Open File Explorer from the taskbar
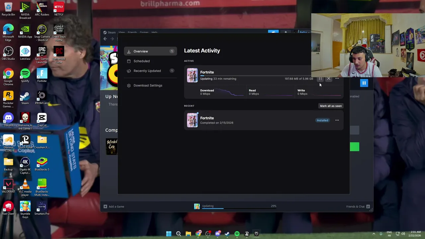425x239 pixels. pos(188,234)
